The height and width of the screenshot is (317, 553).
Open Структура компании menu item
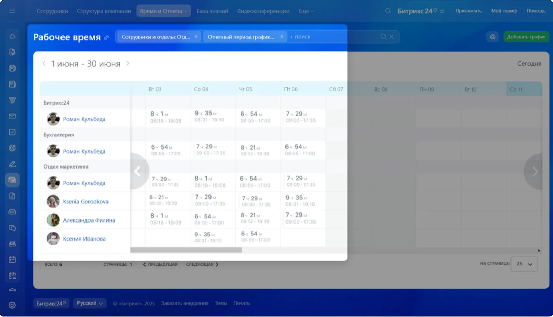104,11
